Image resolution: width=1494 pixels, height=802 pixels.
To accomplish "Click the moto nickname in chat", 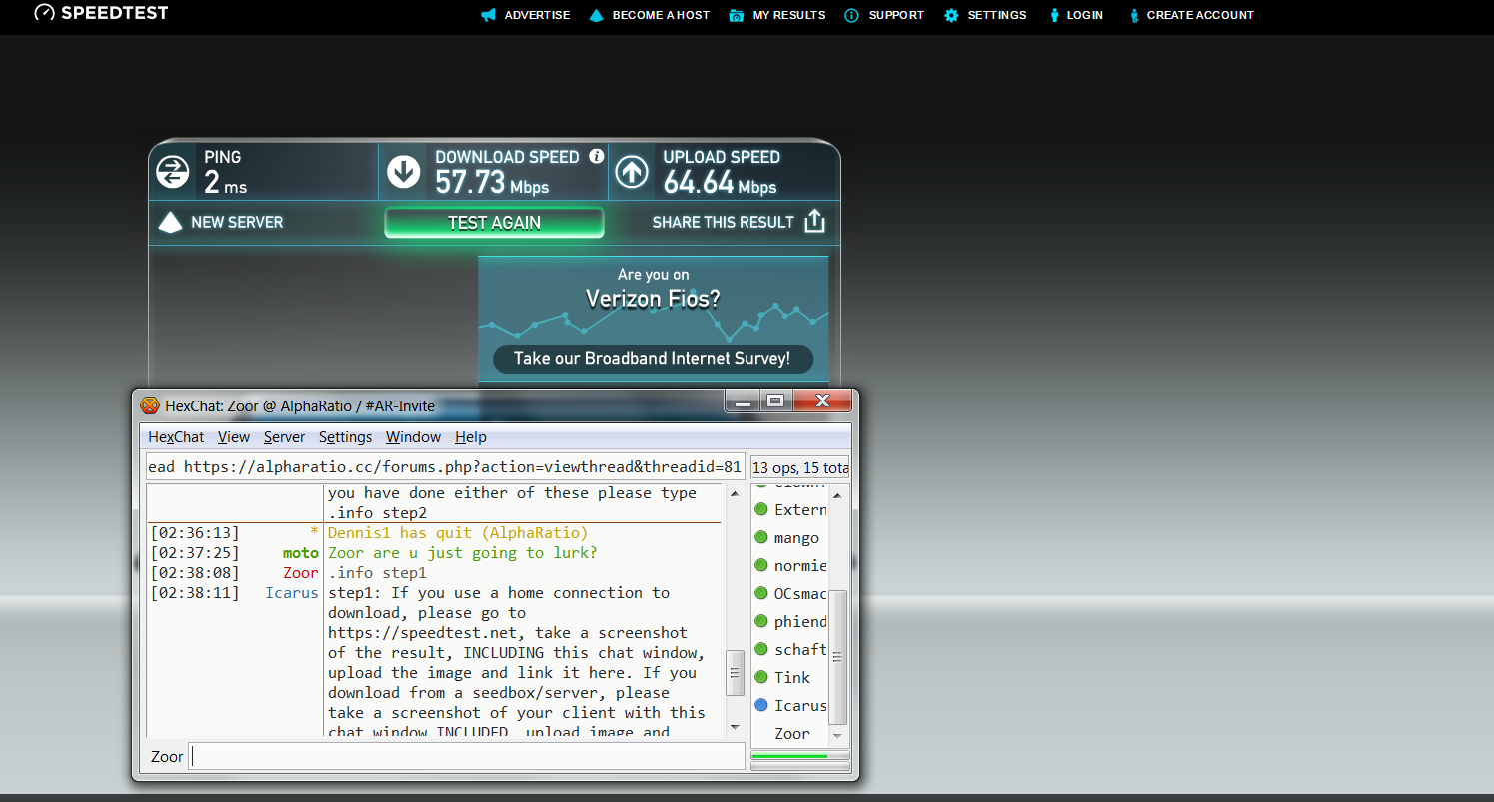I will [x=300, y=553].
